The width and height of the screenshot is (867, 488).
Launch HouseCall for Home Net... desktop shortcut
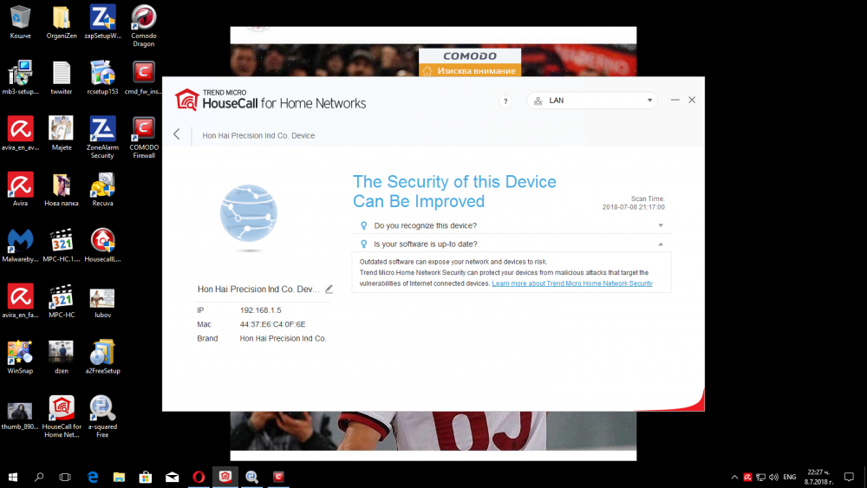tap(62, 416)
